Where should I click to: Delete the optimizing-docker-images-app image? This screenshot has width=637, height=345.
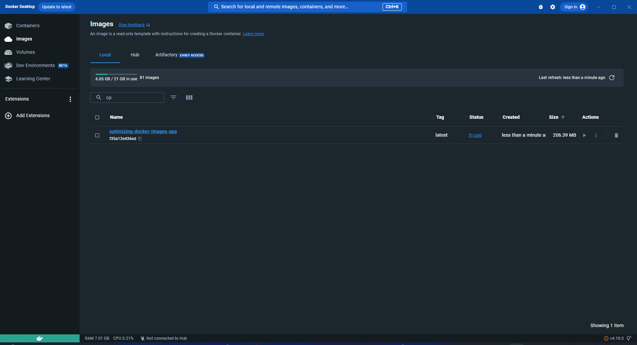616,135
